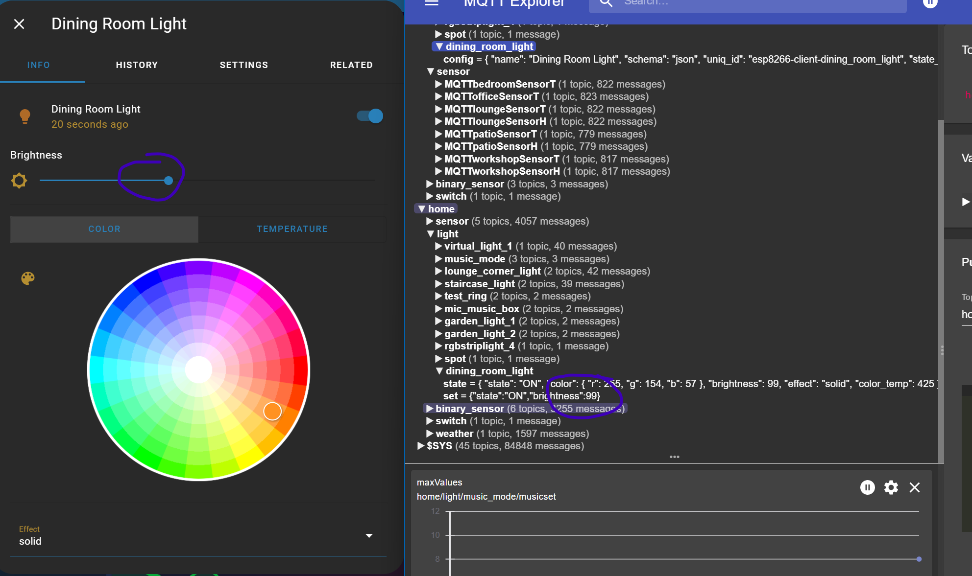This screenshot has height=576, width=972.
Task: Open the Settings tab
Action: [244, 65]
